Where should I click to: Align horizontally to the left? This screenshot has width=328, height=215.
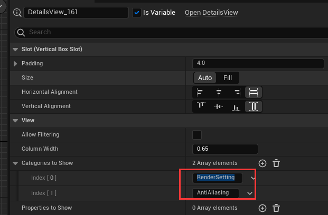[201, 92]
